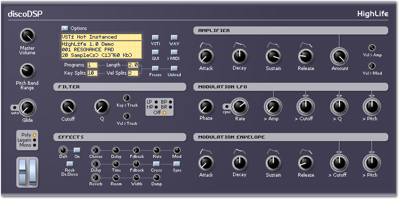Click the Reverb knob
Viewport: 399px width, 199px height.
(x=96, y=177)
